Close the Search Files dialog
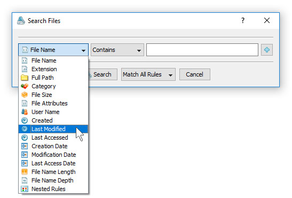This screenshot has width=292, height=198. coord(267,20)
